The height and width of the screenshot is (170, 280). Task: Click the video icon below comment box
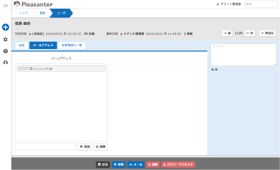(216, 70)
